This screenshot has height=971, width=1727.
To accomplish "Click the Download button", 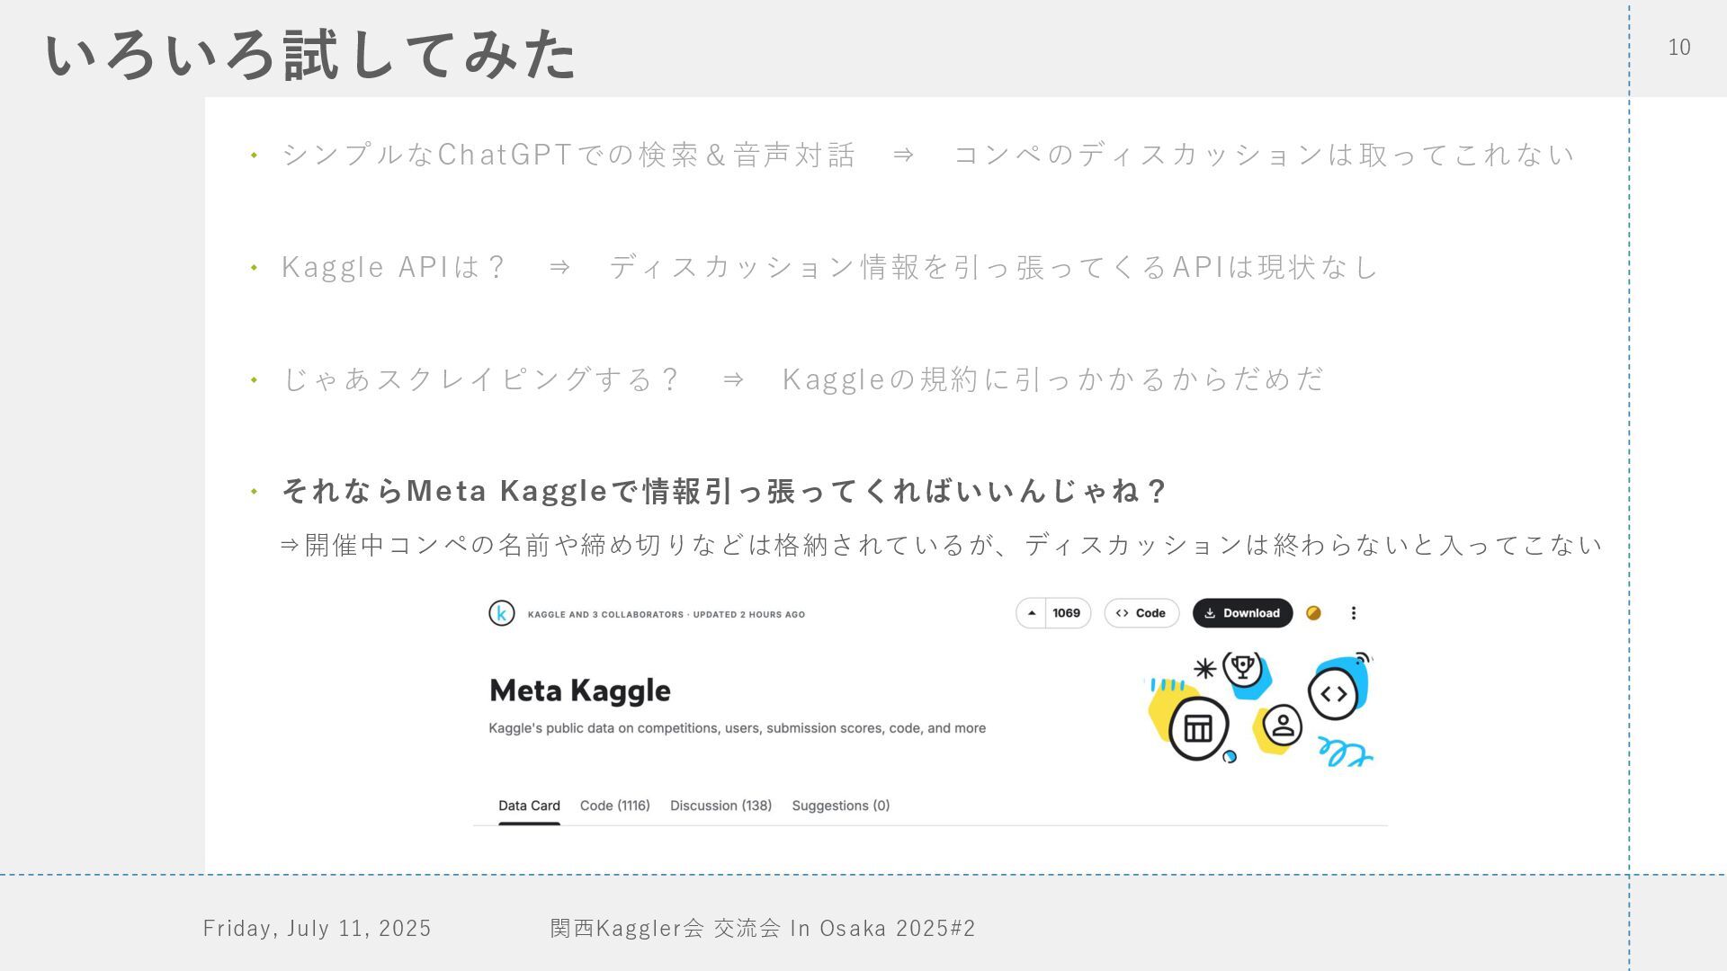I will [1242, 613].
